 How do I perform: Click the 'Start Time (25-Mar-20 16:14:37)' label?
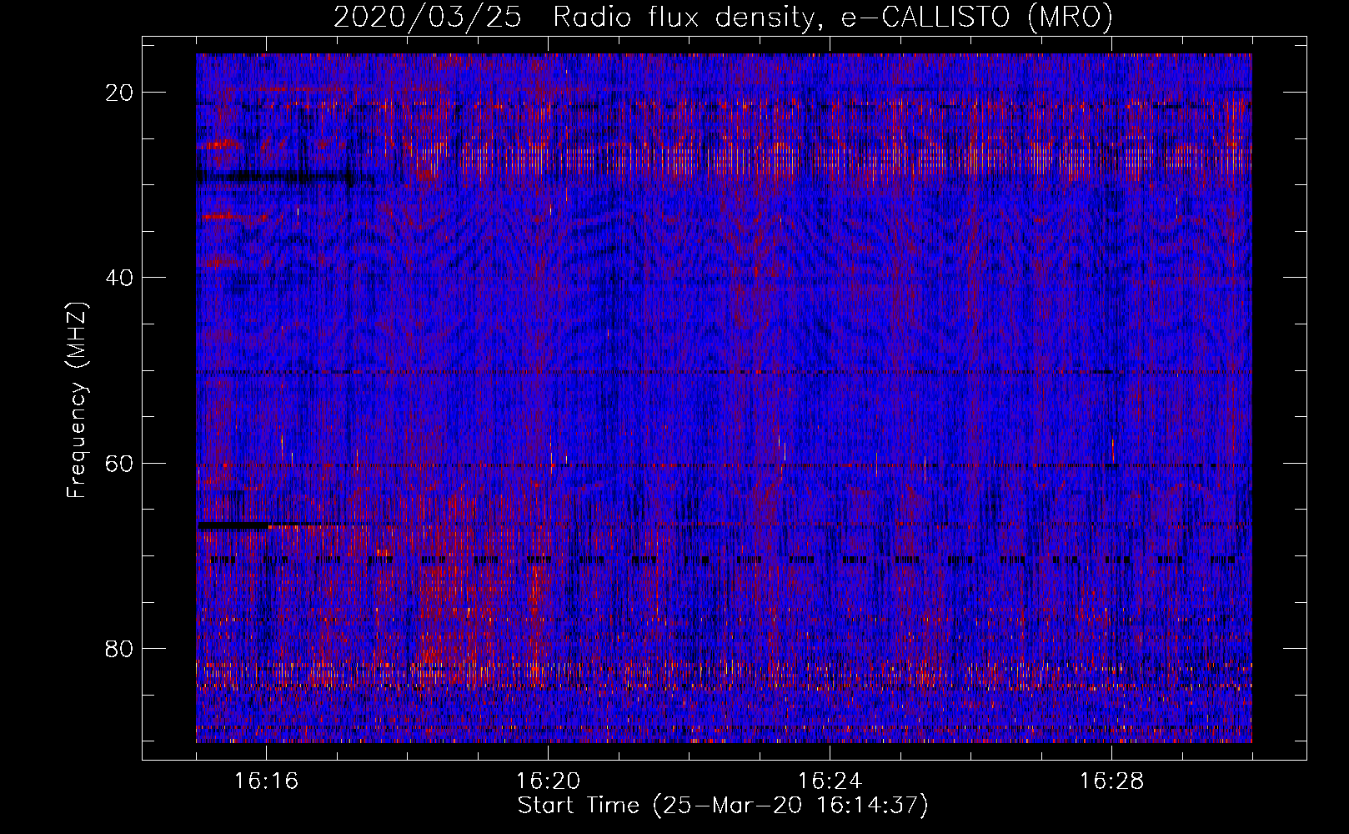pos(723,806)
